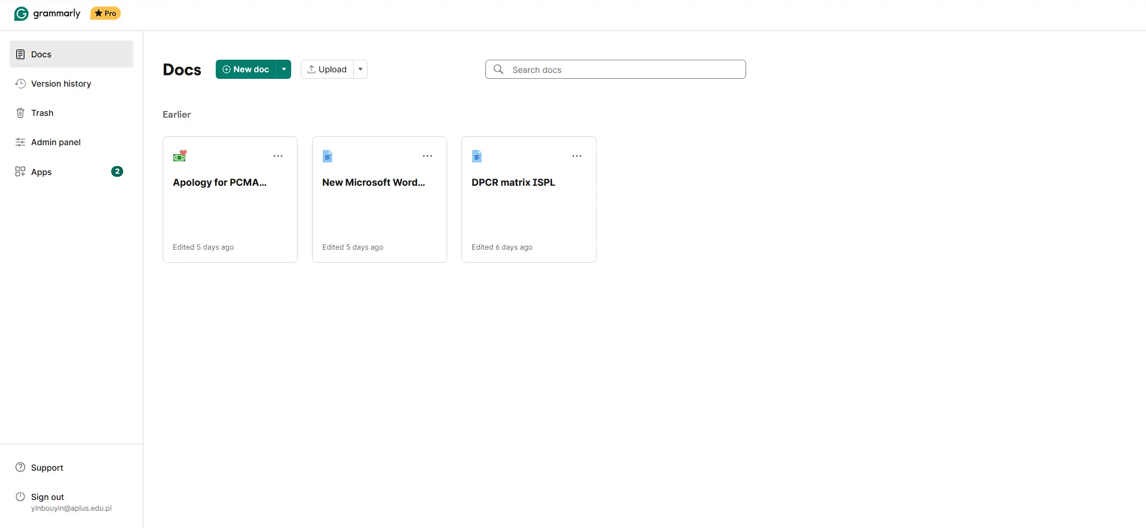This screenshot has width=1146, height=528.
Task: Open Support from the sidebar
Action: point(71,468)
